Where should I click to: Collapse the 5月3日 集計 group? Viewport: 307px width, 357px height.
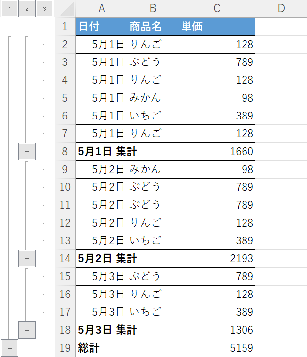[27, 330]
